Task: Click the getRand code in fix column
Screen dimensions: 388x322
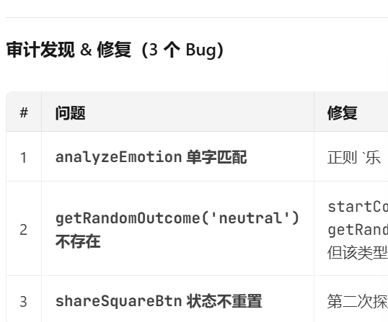Action: point(358,231)
